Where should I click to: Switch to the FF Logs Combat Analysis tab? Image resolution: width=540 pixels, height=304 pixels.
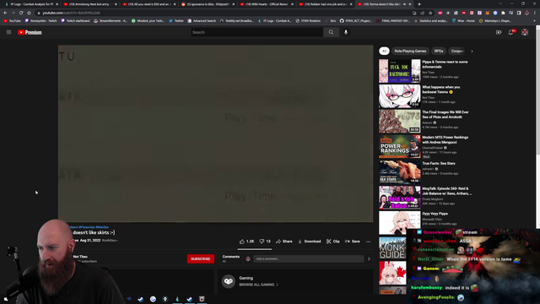31,4
